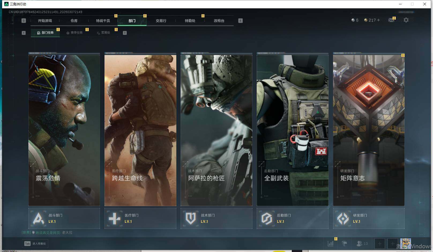Minimize the 三角洲行动 window

(x=400, y=4)
